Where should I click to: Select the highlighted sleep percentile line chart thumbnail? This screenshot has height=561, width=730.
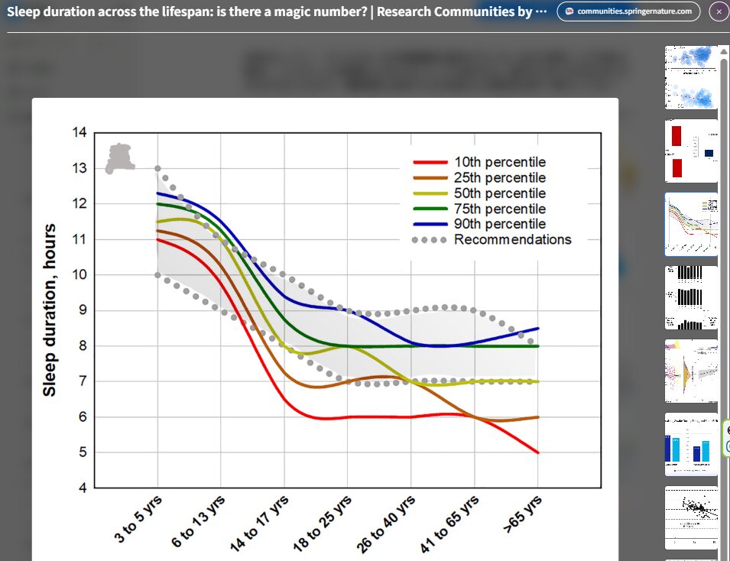(691, 224)
